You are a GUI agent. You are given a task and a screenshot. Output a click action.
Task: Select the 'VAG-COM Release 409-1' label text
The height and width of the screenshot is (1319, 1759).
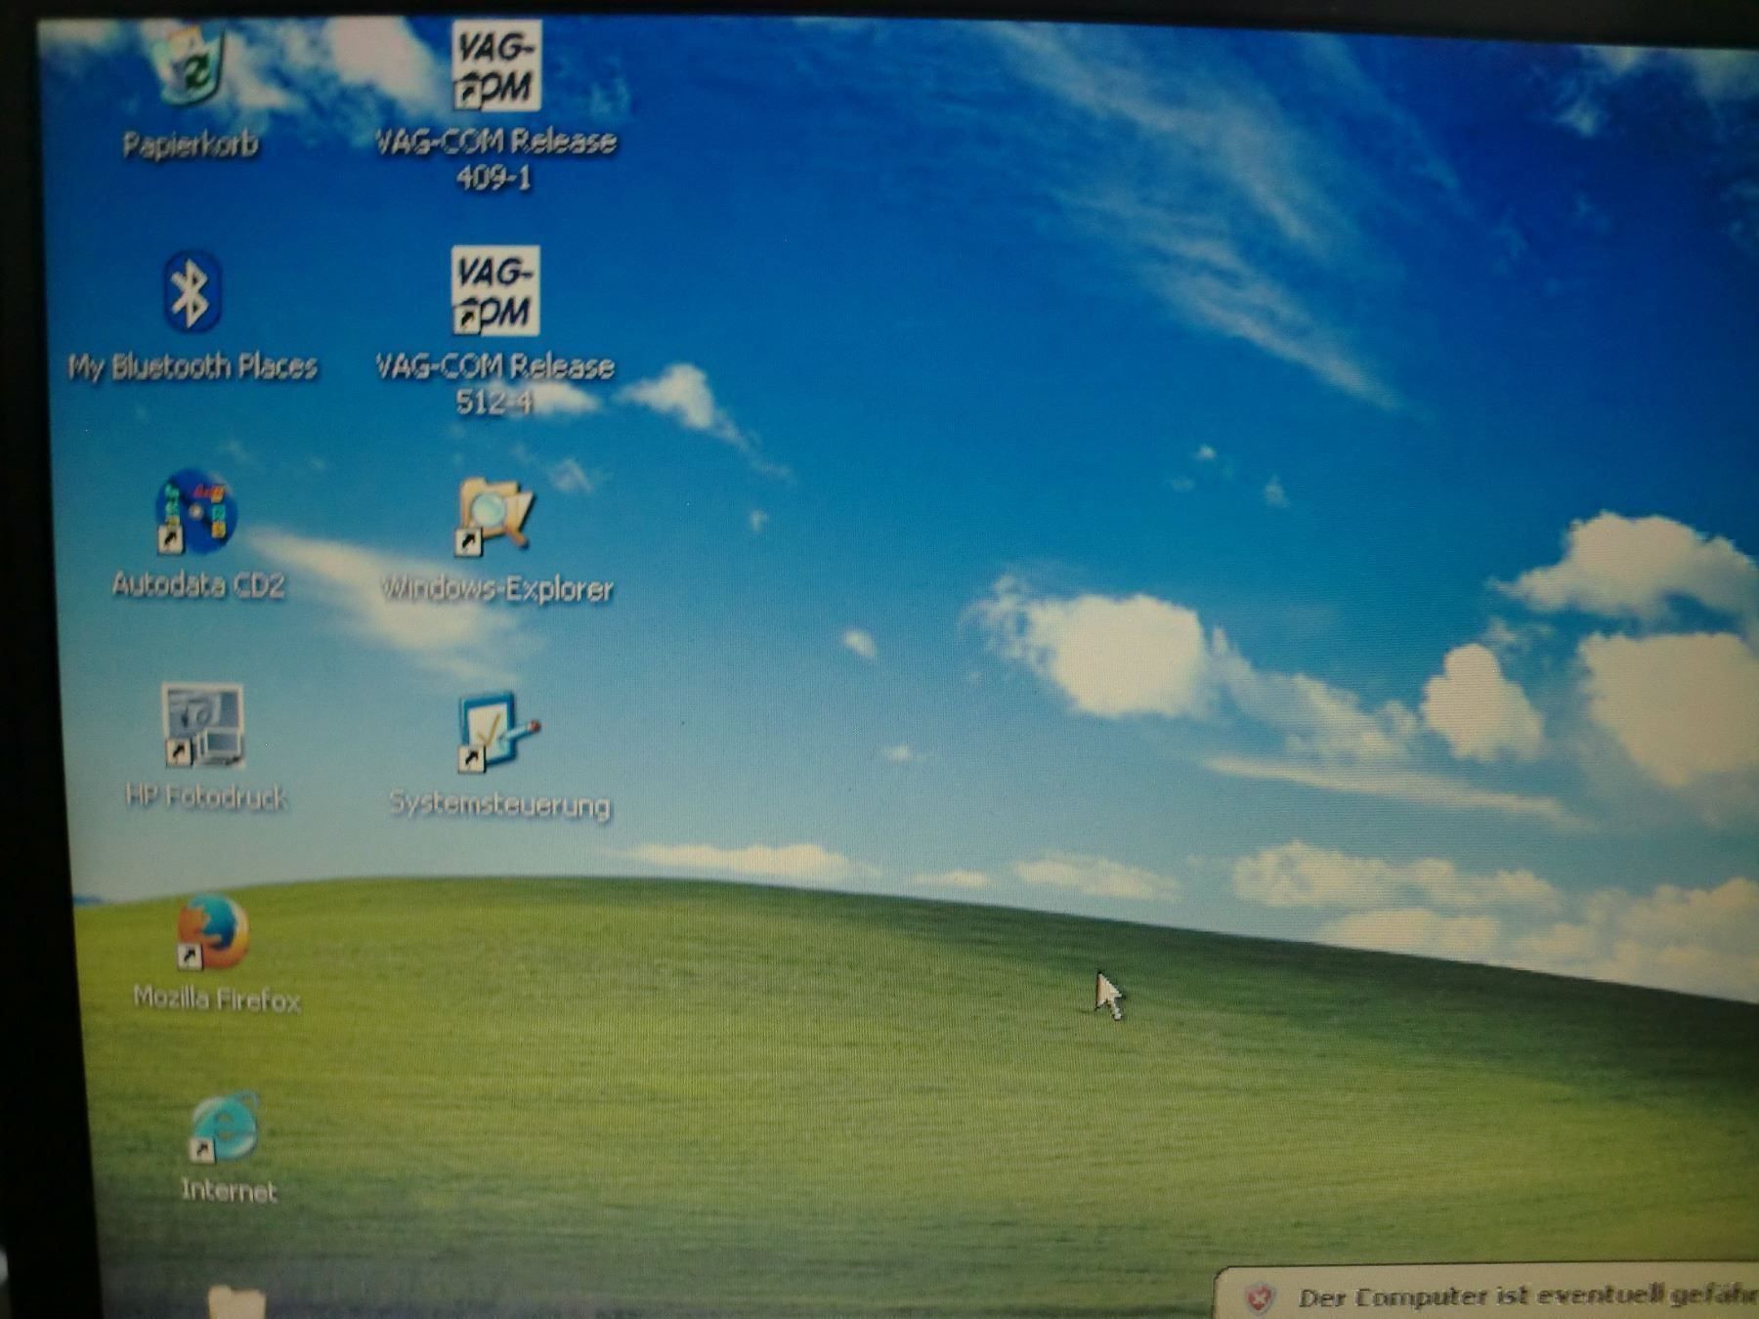click(x=495, y=158)
